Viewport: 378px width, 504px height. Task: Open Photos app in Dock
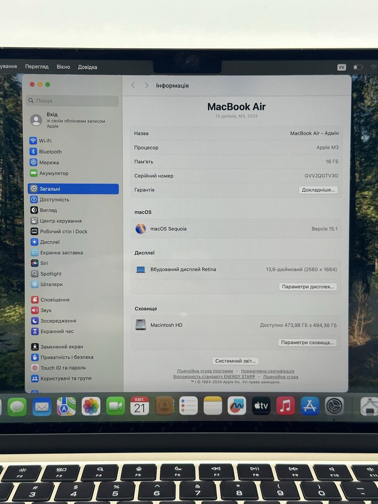point(91,406)
